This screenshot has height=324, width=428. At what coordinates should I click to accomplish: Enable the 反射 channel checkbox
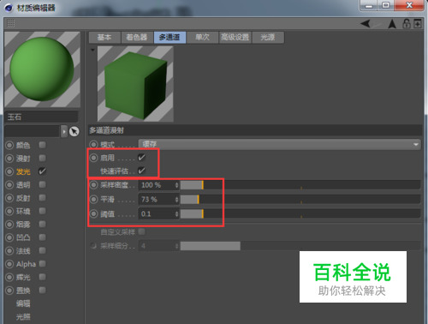coord(42,198)
